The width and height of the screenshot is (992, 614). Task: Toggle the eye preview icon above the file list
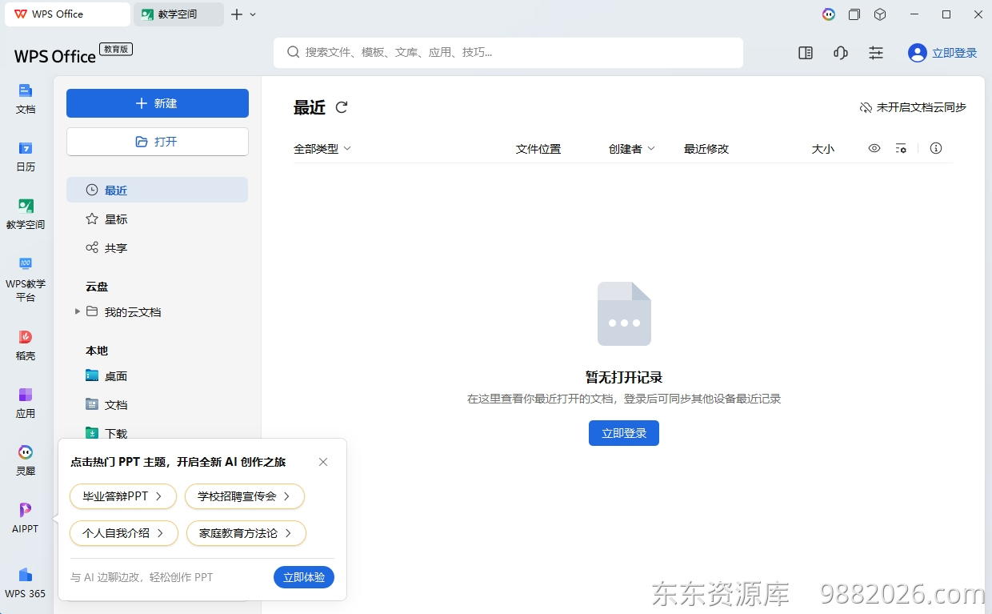[874, 148]
